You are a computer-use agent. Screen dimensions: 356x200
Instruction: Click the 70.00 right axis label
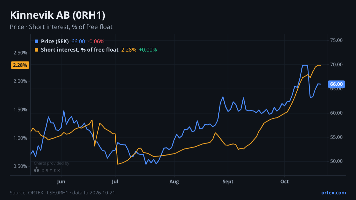click(x=336, y=65)
